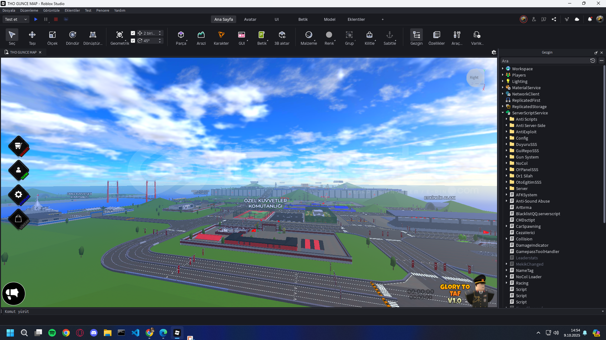606x340 pixels.
Task: Stop the test with the red square
Action: (x=56, y=19)
